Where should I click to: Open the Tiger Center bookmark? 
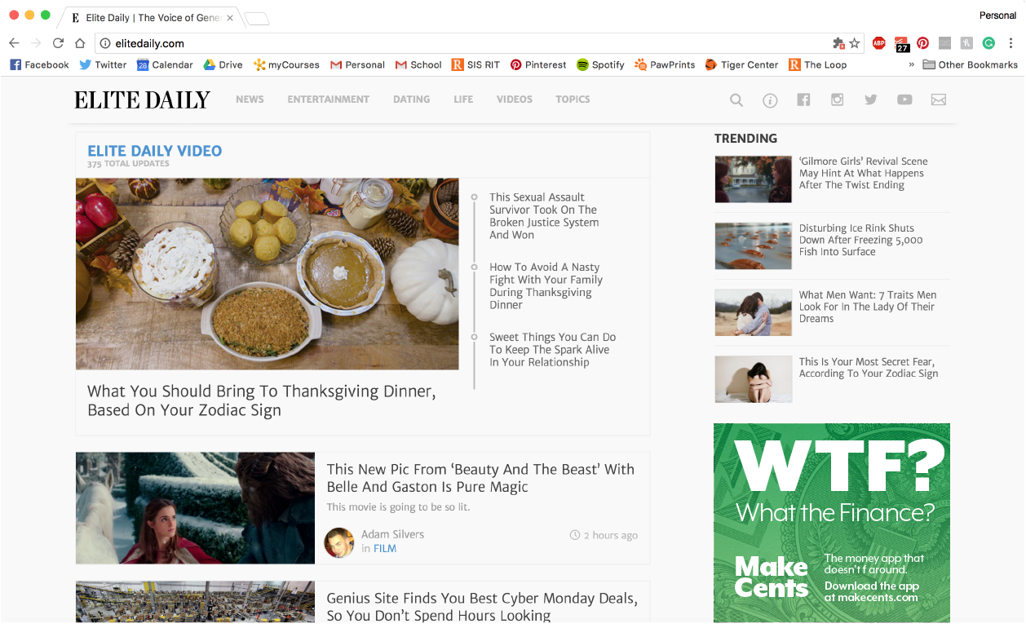point(741,64)
